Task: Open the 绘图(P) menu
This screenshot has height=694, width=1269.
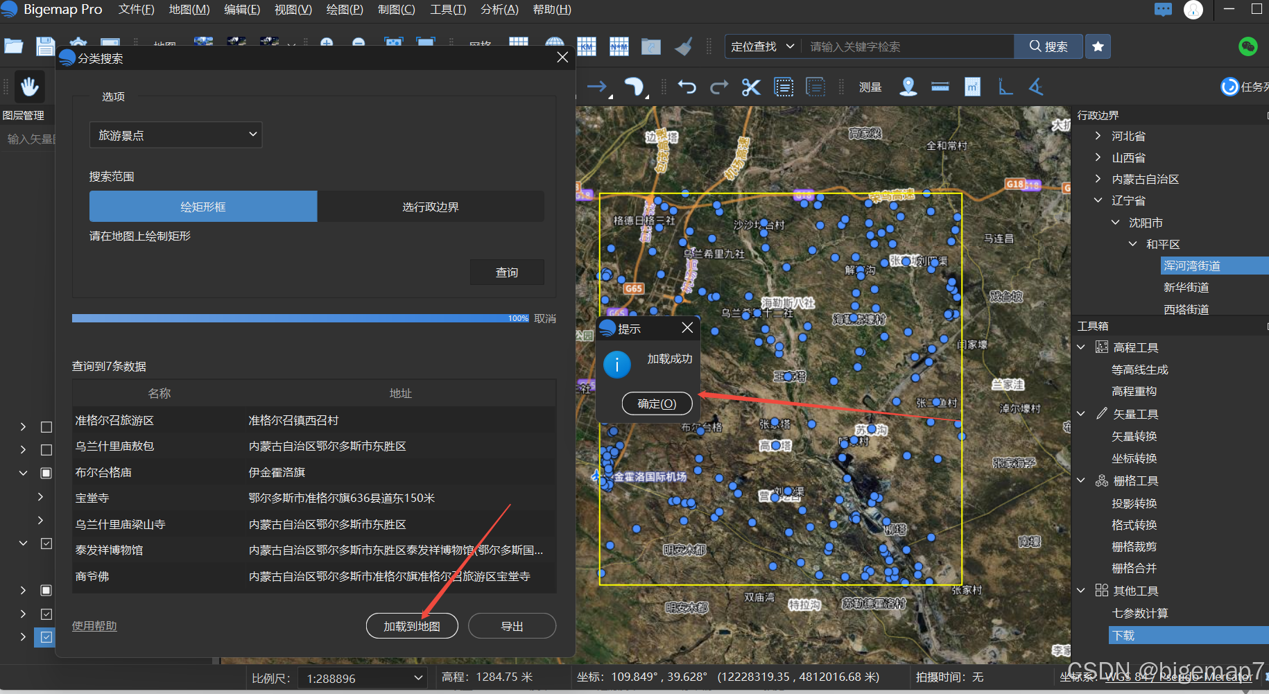Action: coord(345,10)
